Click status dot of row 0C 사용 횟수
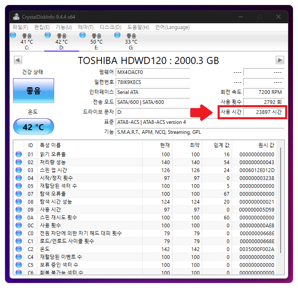 tap(19, 225)
